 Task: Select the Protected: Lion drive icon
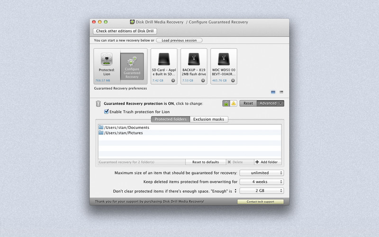107,59
